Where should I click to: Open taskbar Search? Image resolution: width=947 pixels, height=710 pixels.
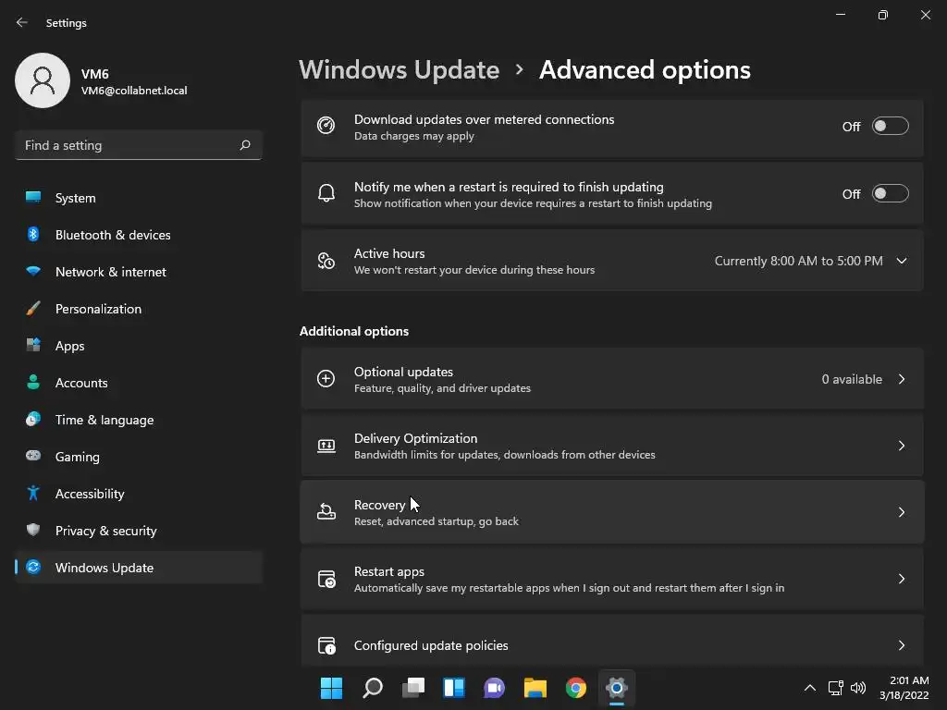373,688
